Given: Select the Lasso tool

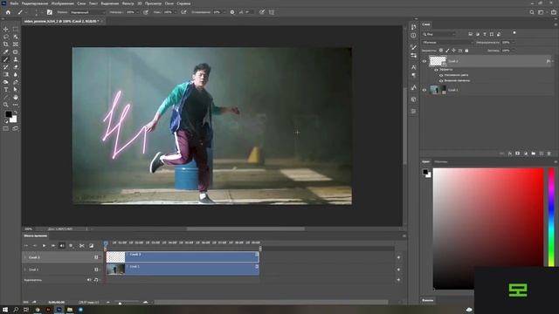Looking at the screenshot, I should tap(6, 37).
